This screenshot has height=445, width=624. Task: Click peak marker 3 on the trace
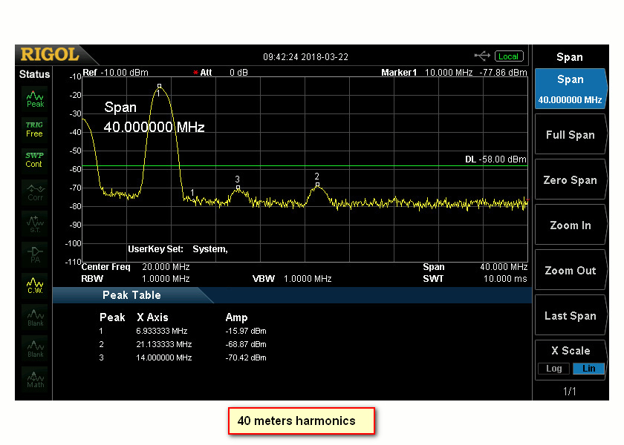pyautogui.click(x=238, y=187)
